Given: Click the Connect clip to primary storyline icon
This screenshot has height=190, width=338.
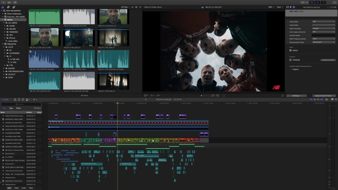Looking at the screenshot, I should [x=15, y=99].
